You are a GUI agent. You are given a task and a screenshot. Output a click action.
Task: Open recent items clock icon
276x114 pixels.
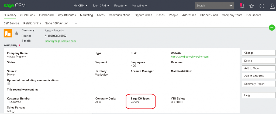262,6
